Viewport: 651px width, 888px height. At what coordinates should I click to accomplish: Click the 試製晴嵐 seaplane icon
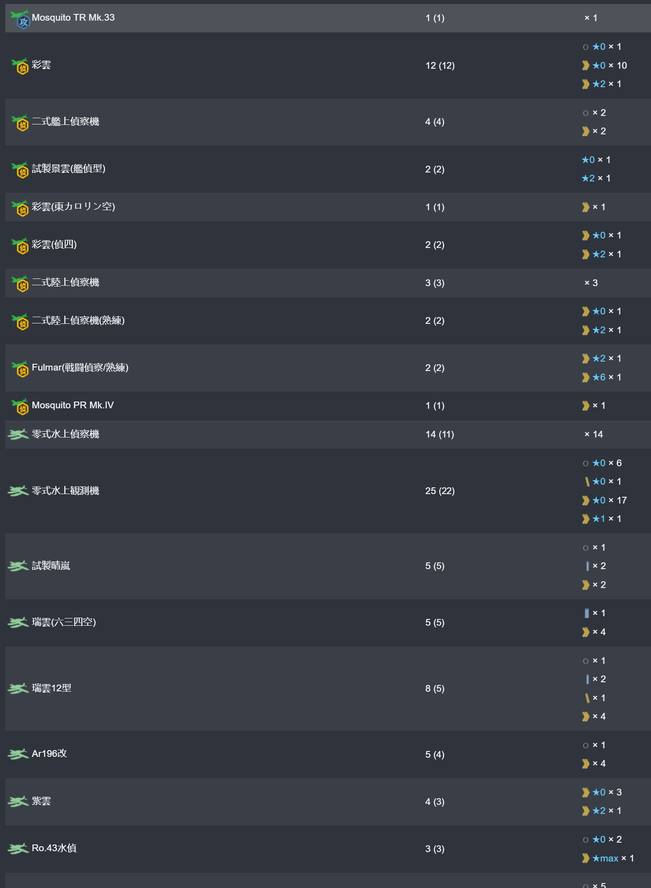coord(18,566)
